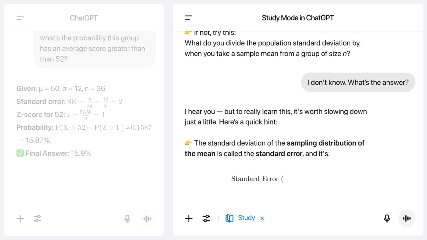
Task: Open the Study Mode chat's sidebar menu
Action: (188, 18)
